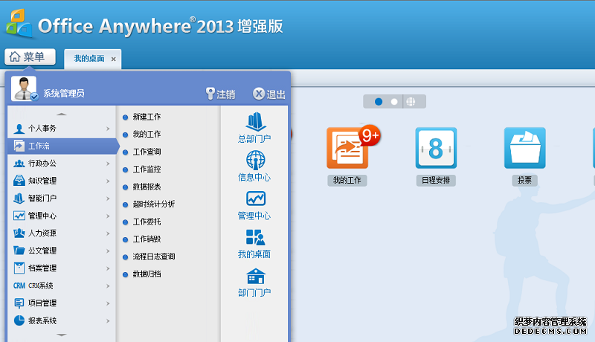Select 工作销毁 menu entry
Screen dimensions: 595x342
(147, 239)
